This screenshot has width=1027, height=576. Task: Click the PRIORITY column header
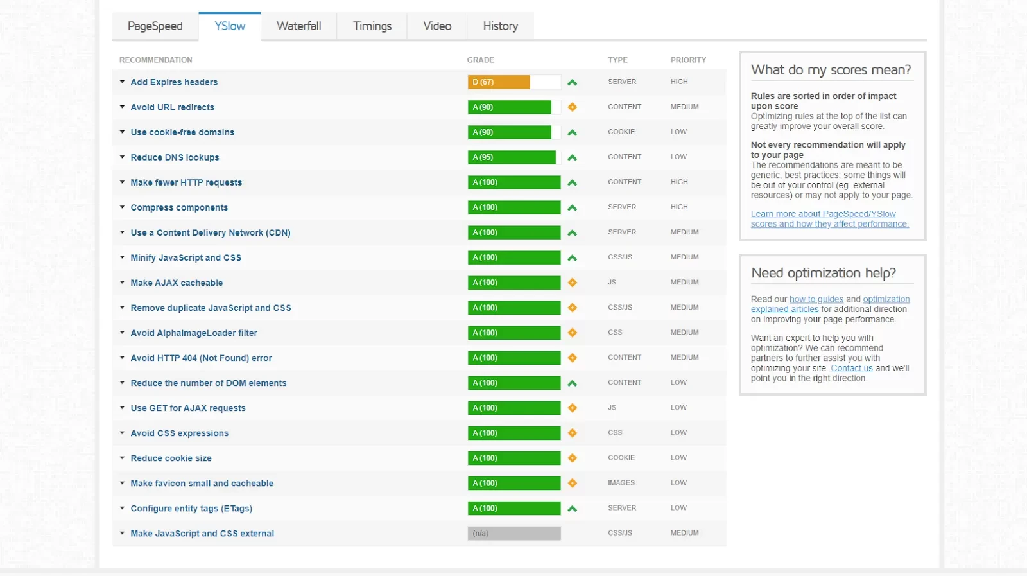[688, 60]
